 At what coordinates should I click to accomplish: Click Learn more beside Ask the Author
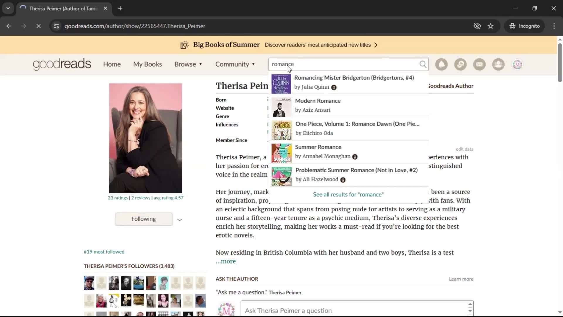click(461, 279)
